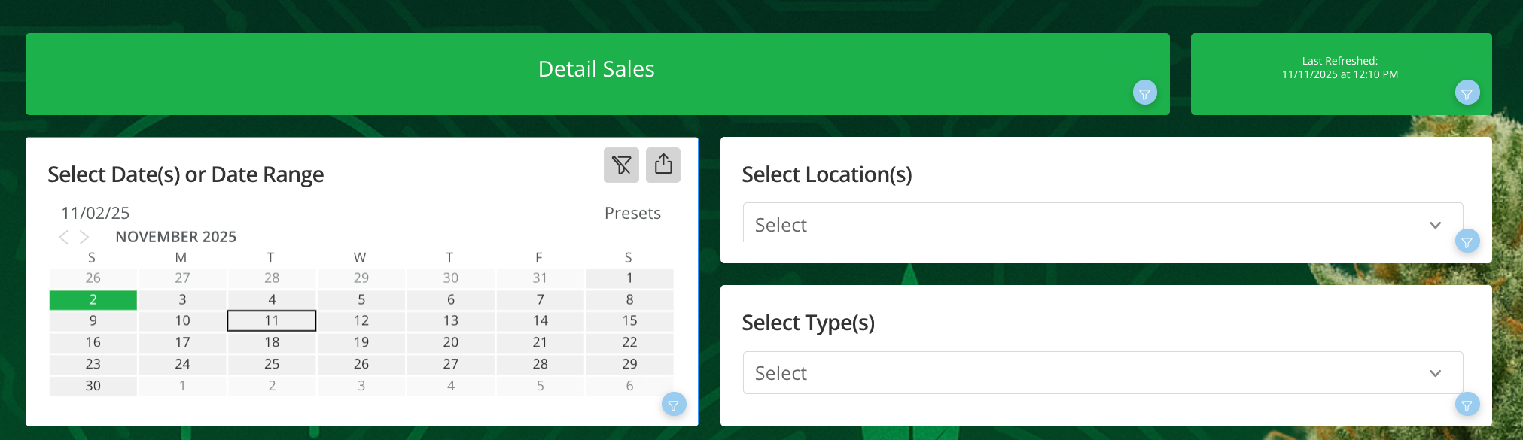Select November 27 date
1523x440 pixels.
coord(450,364)
